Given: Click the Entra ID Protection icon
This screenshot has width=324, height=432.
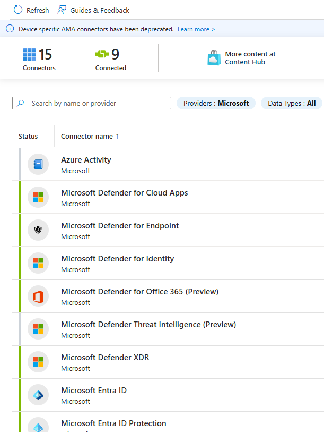Looking at the screenshot, I should pyautogui.click(x=38, y=427).
